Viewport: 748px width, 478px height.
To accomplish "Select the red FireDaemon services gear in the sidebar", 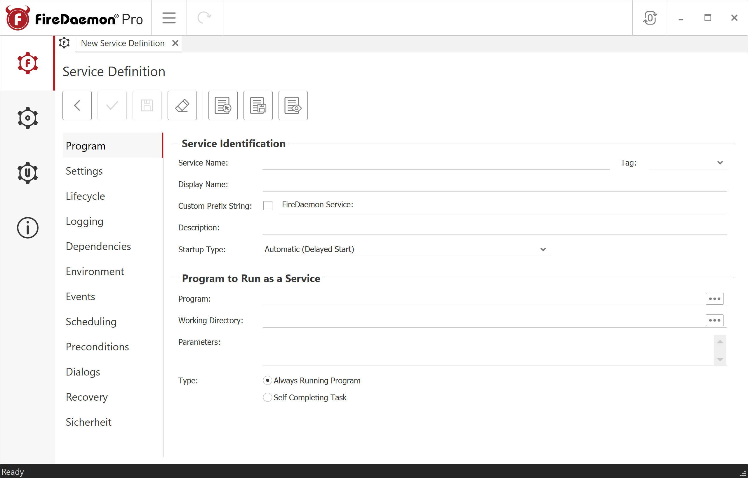I will coord(27,63).
